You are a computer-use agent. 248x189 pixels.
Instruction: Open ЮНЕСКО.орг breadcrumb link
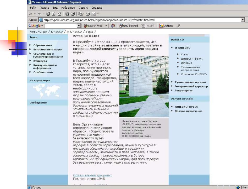(x=38, y=32)
